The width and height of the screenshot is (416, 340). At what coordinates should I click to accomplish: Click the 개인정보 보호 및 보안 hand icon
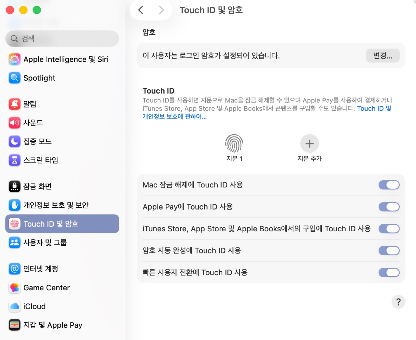(15, 205)
